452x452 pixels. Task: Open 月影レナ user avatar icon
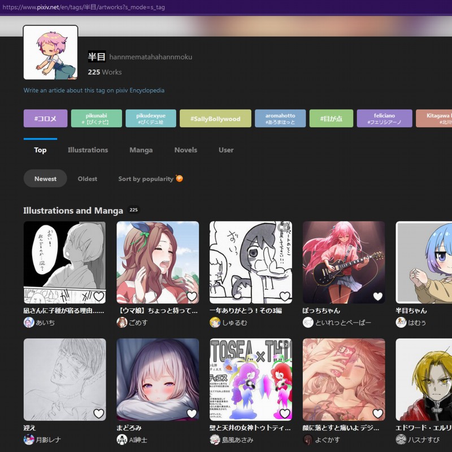pyautogui.click(x=29, y=440)
